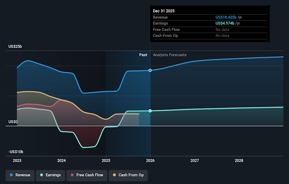289x184 pixels.
Task: Click the Analysts Forecasts section label
Action: coord(170,55)
